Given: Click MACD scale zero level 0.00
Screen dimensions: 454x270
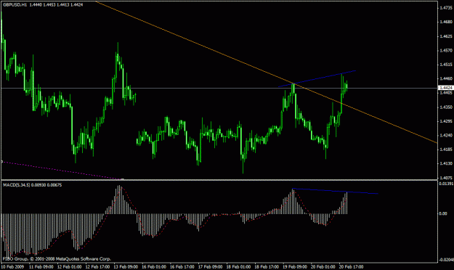Looking at the screenshot, I should pyautogui.click(x=443, y=213).
